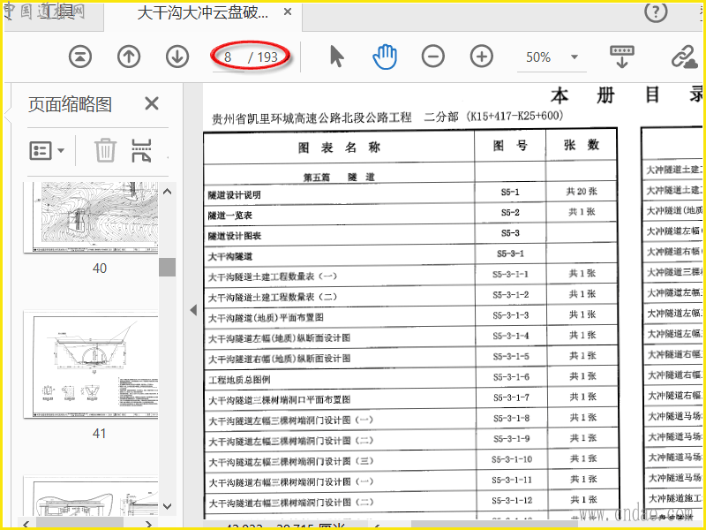
Task: Choose the selection arrow tool
Action: [337, 57]
